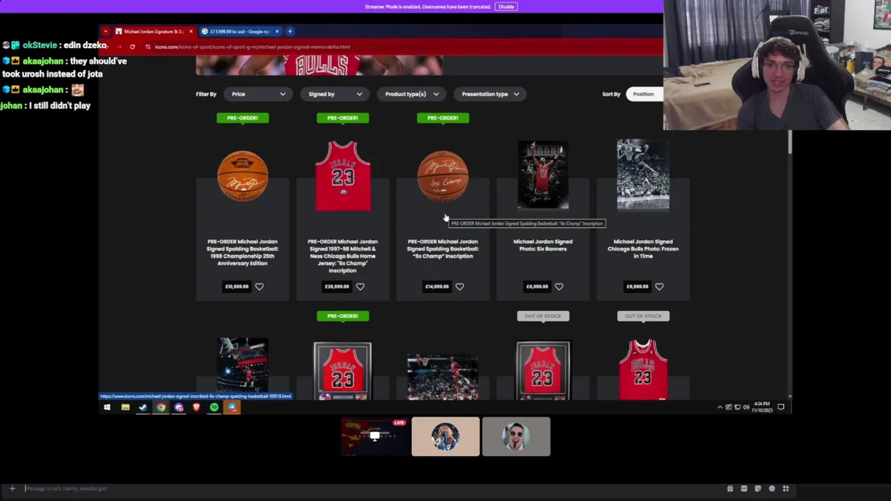Click the £10,999.99 price
The height and width of the screenshot is (501, 891).
pos(237,287)
